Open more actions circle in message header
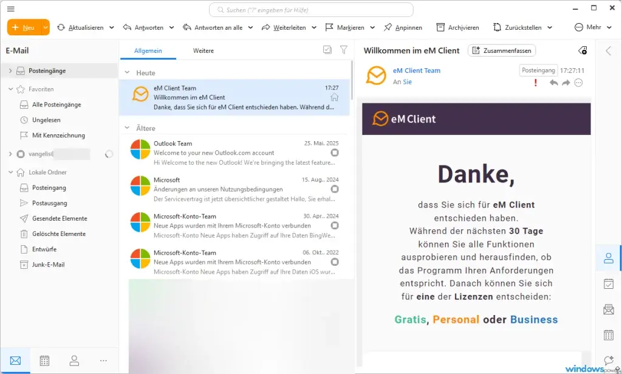The height and width of the screenshot is (374, 622). click(x=579, y=83)
